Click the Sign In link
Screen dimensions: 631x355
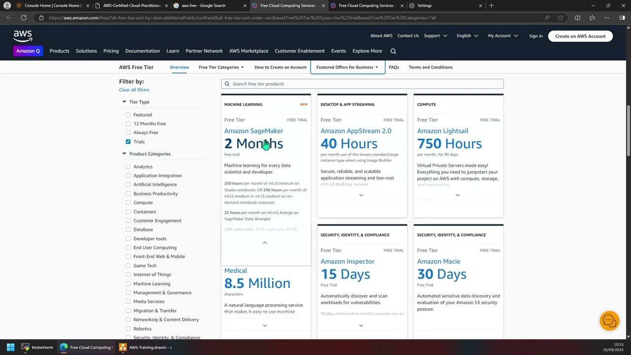click(x=536, y=36)
